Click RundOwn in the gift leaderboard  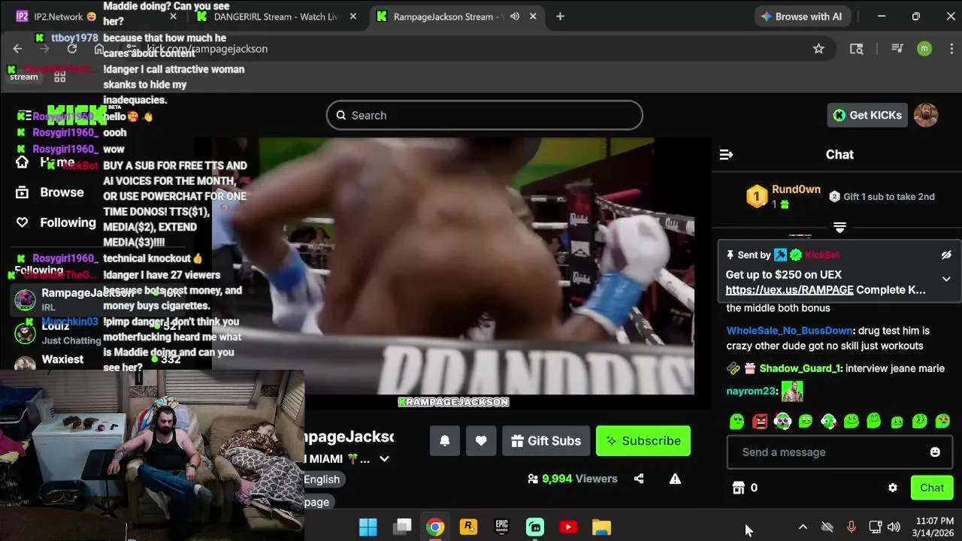(x=796, y=189)
